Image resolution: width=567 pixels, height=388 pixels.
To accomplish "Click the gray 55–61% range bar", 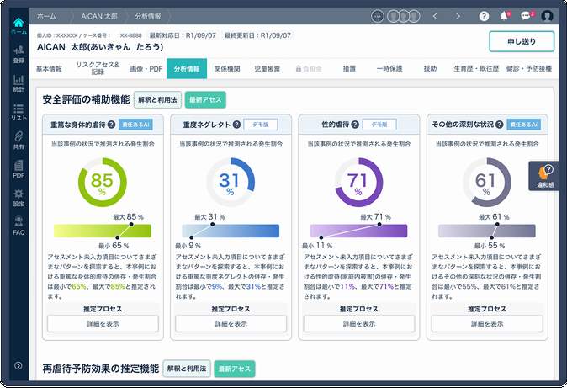I will [487, 231].
